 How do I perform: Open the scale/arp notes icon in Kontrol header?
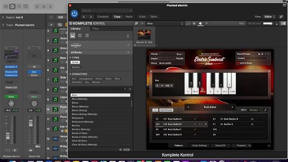click(x=188, y=23)
